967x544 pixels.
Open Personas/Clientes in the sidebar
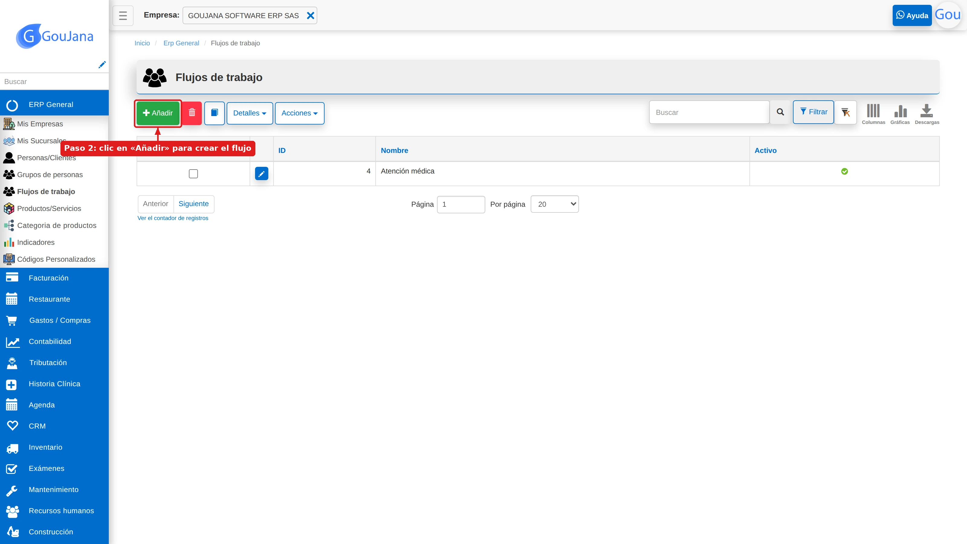(46, 157)
